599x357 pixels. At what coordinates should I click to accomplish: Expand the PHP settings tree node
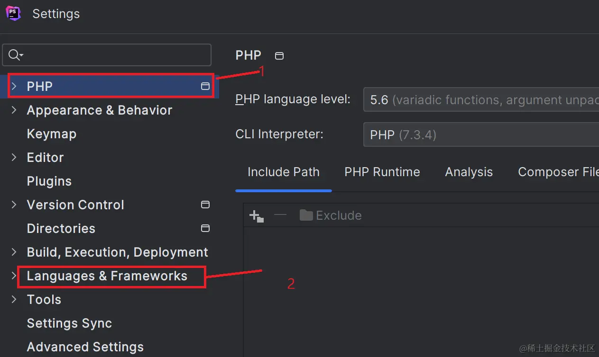coord(14,86)
